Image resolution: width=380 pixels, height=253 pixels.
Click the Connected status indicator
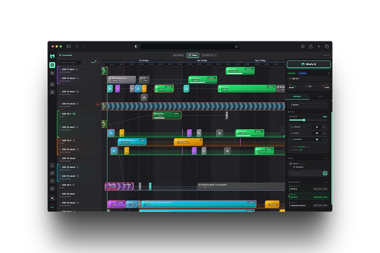pos(66,55)
